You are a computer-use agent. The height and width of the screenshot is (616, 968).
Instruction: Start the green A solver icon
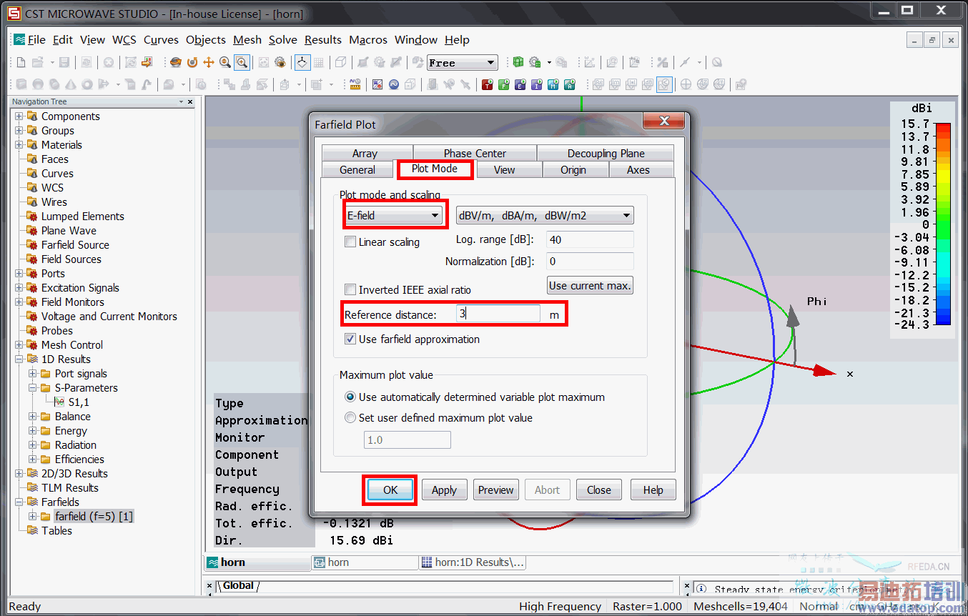point(570,84)
